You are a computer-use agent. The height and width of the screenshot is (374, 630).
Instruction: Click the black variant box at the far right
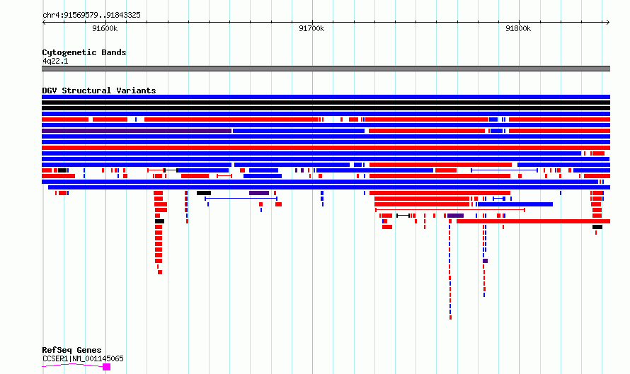[597, 227]
